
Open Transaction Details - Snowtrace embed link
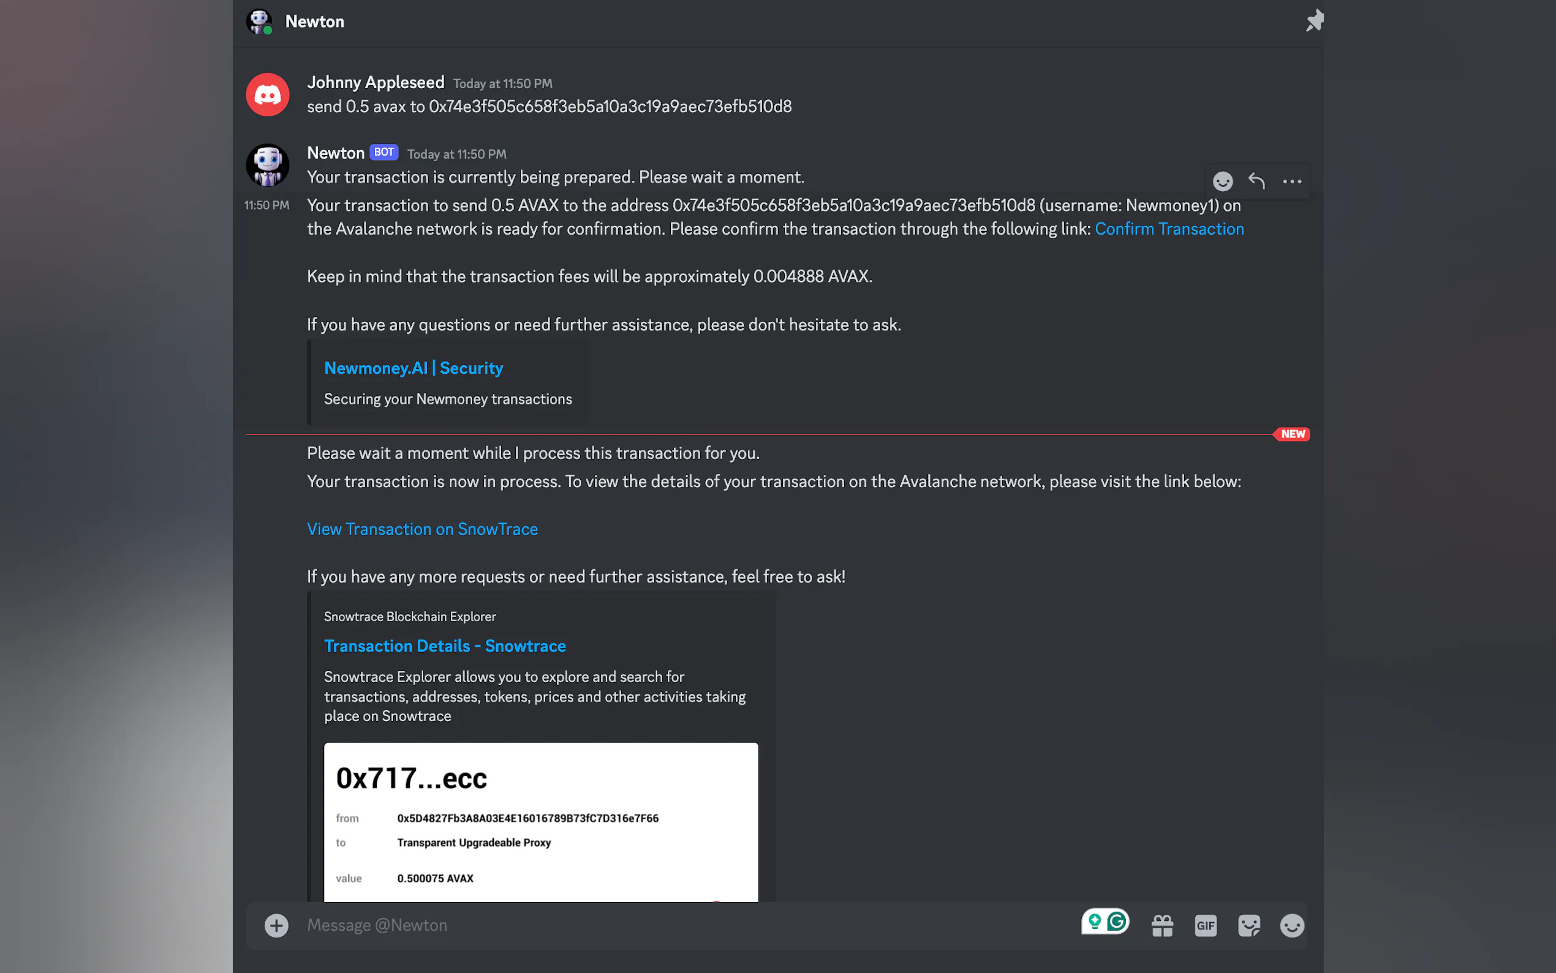tap(445, 646)
